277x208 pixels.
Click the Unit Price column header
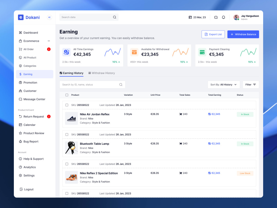(155, 95)
